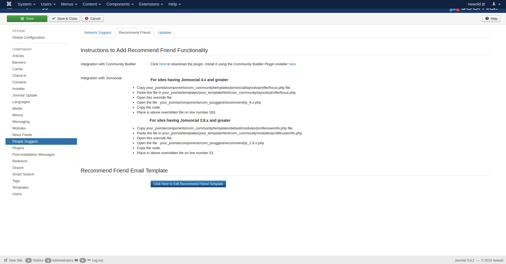506x264 pixels.
Task: Click Log out in the footer
Action: pos(97,260)
